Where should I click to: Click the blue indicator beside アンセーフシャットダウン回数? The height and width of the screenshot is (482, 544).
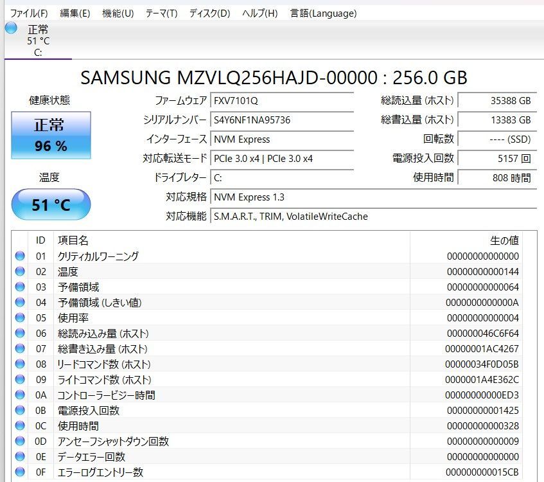[x=20, y=442]
